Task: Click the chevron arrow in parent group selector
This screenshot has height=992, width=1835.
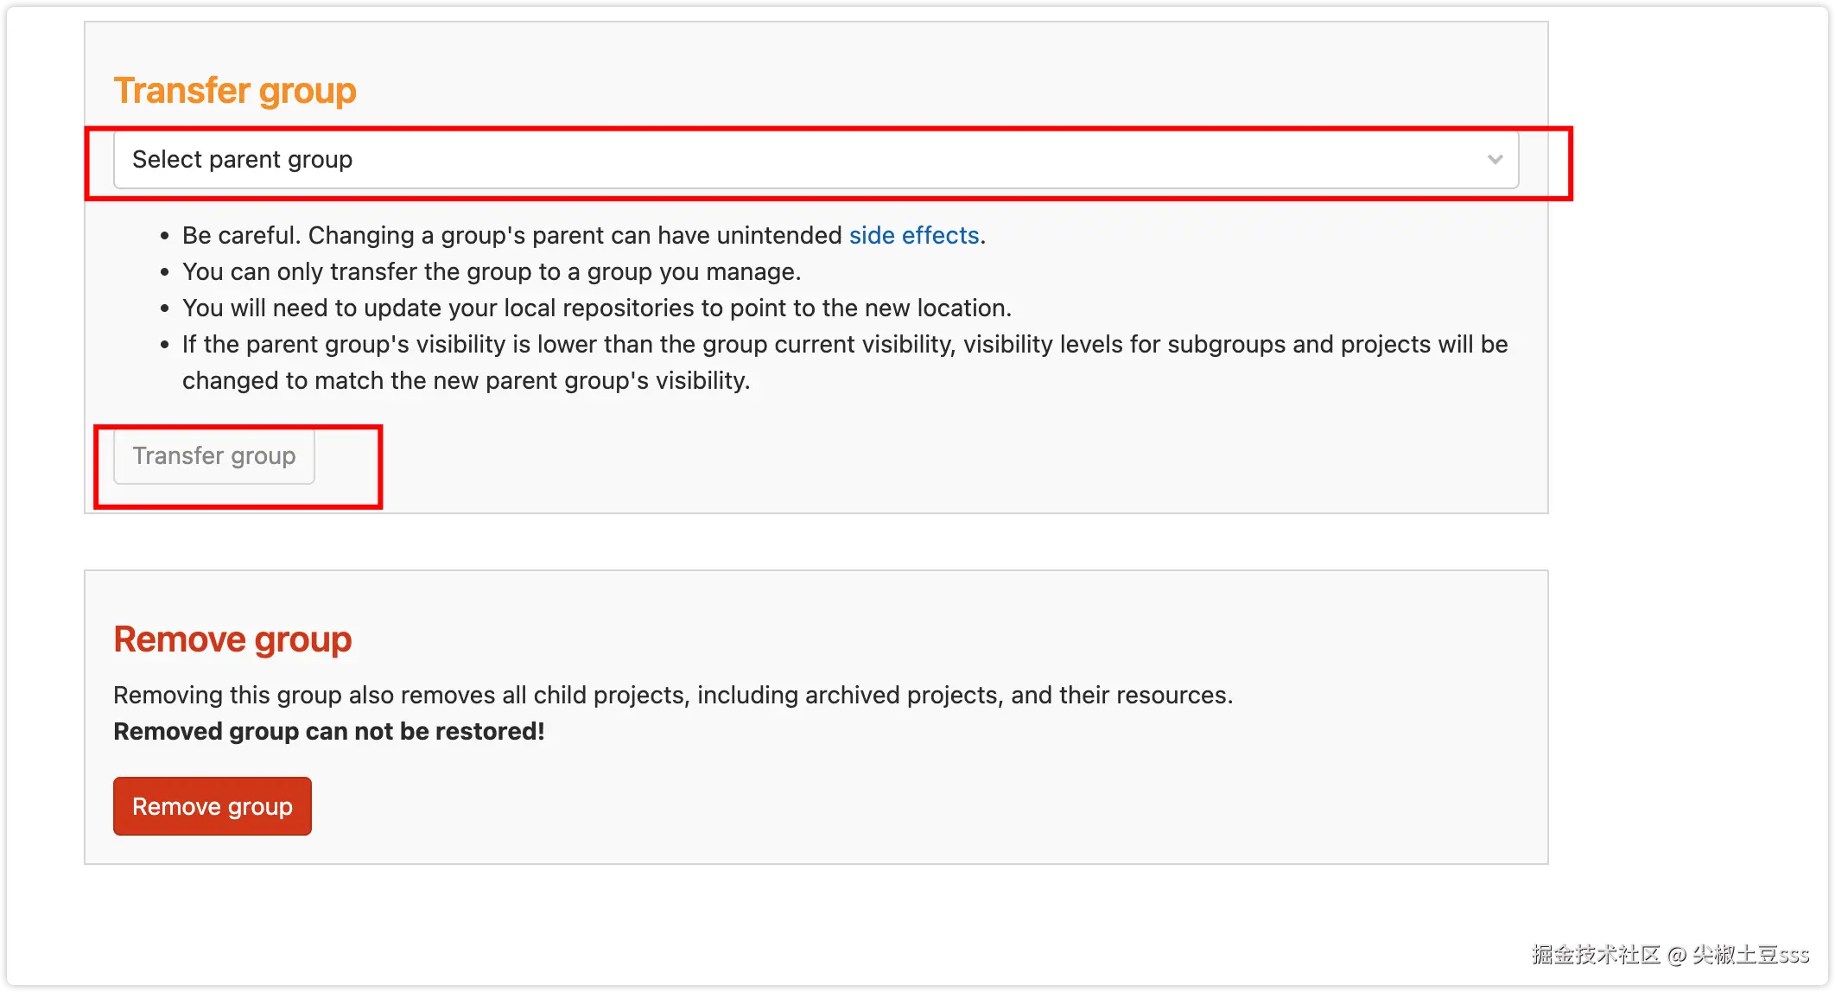Action: coord(1495,160)
